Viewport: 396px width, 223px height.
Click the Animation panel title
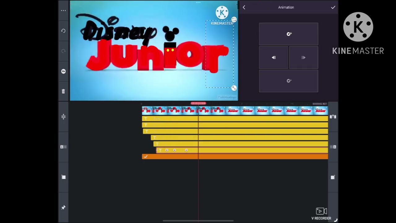click(x=286, y=7)
